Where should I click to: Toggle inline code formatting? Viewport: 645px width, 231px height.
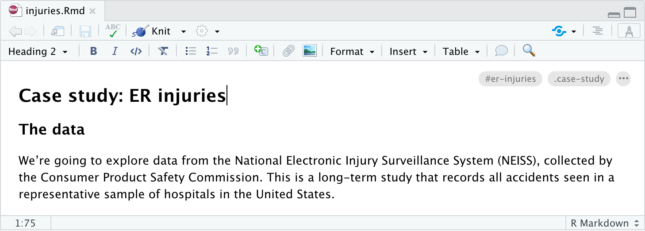[136, 51]
